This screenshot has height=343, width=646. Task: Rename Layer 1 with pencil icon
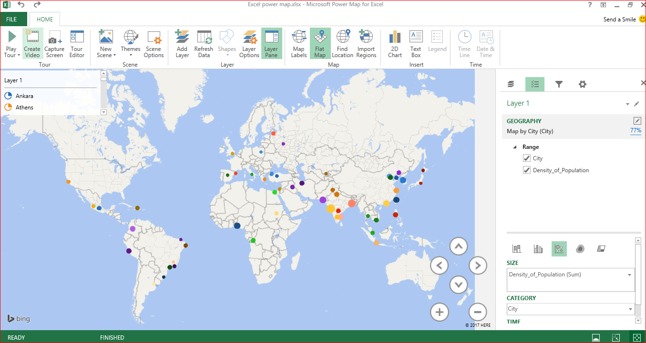pyautogui.click(x=636, y=104)
